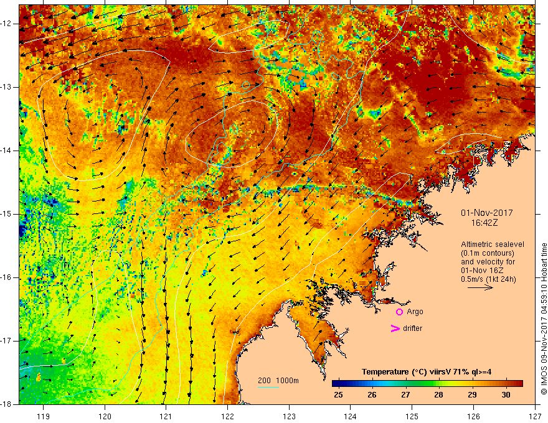
Task: Click the colorbar value '30'
Action: coord(506,395)
